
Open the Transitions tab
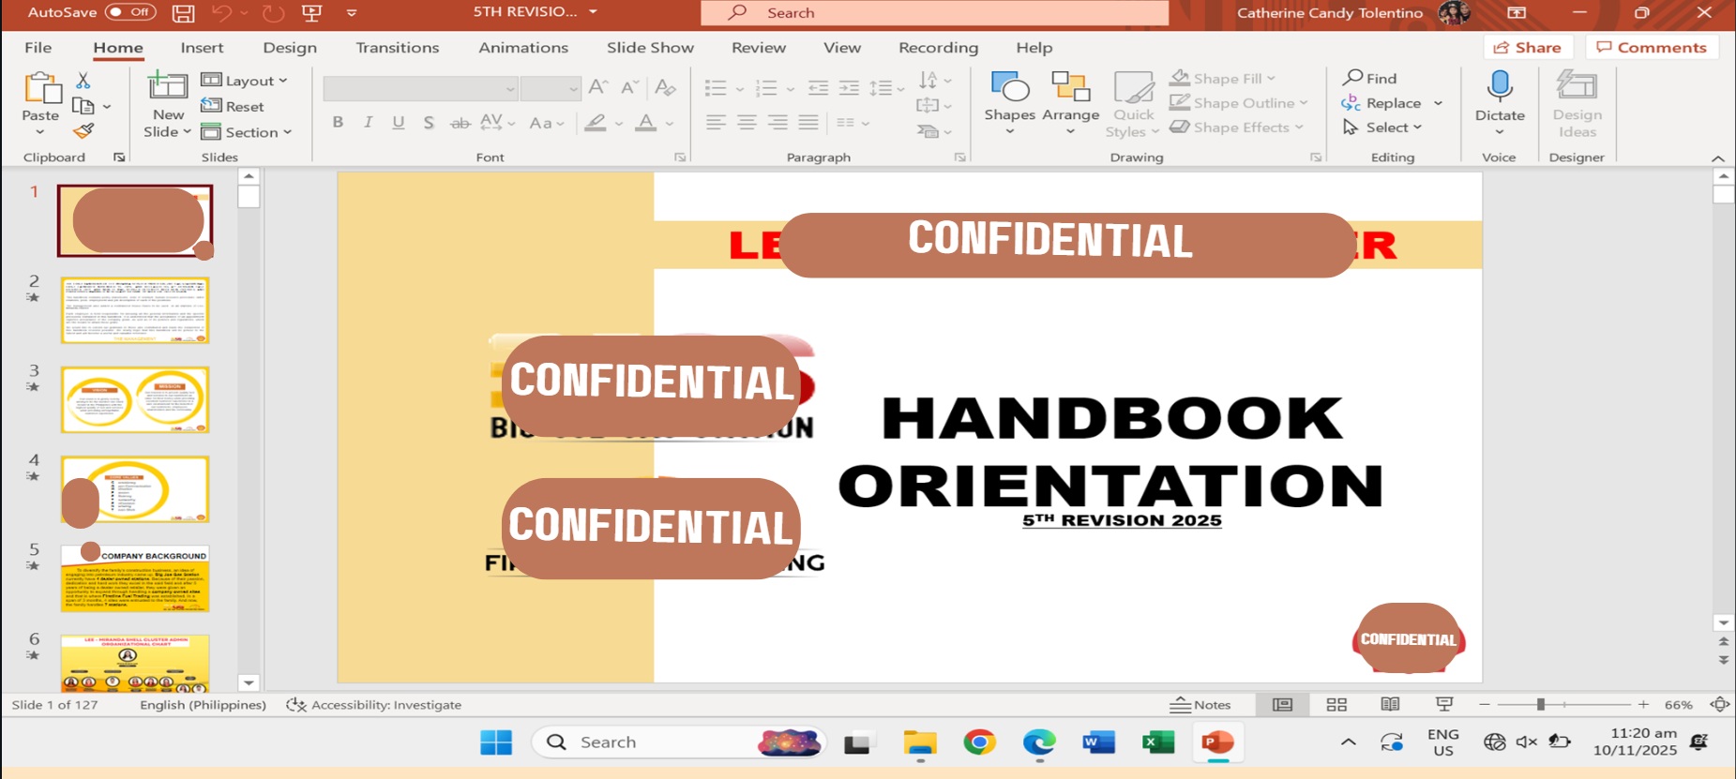pos(397,48)
